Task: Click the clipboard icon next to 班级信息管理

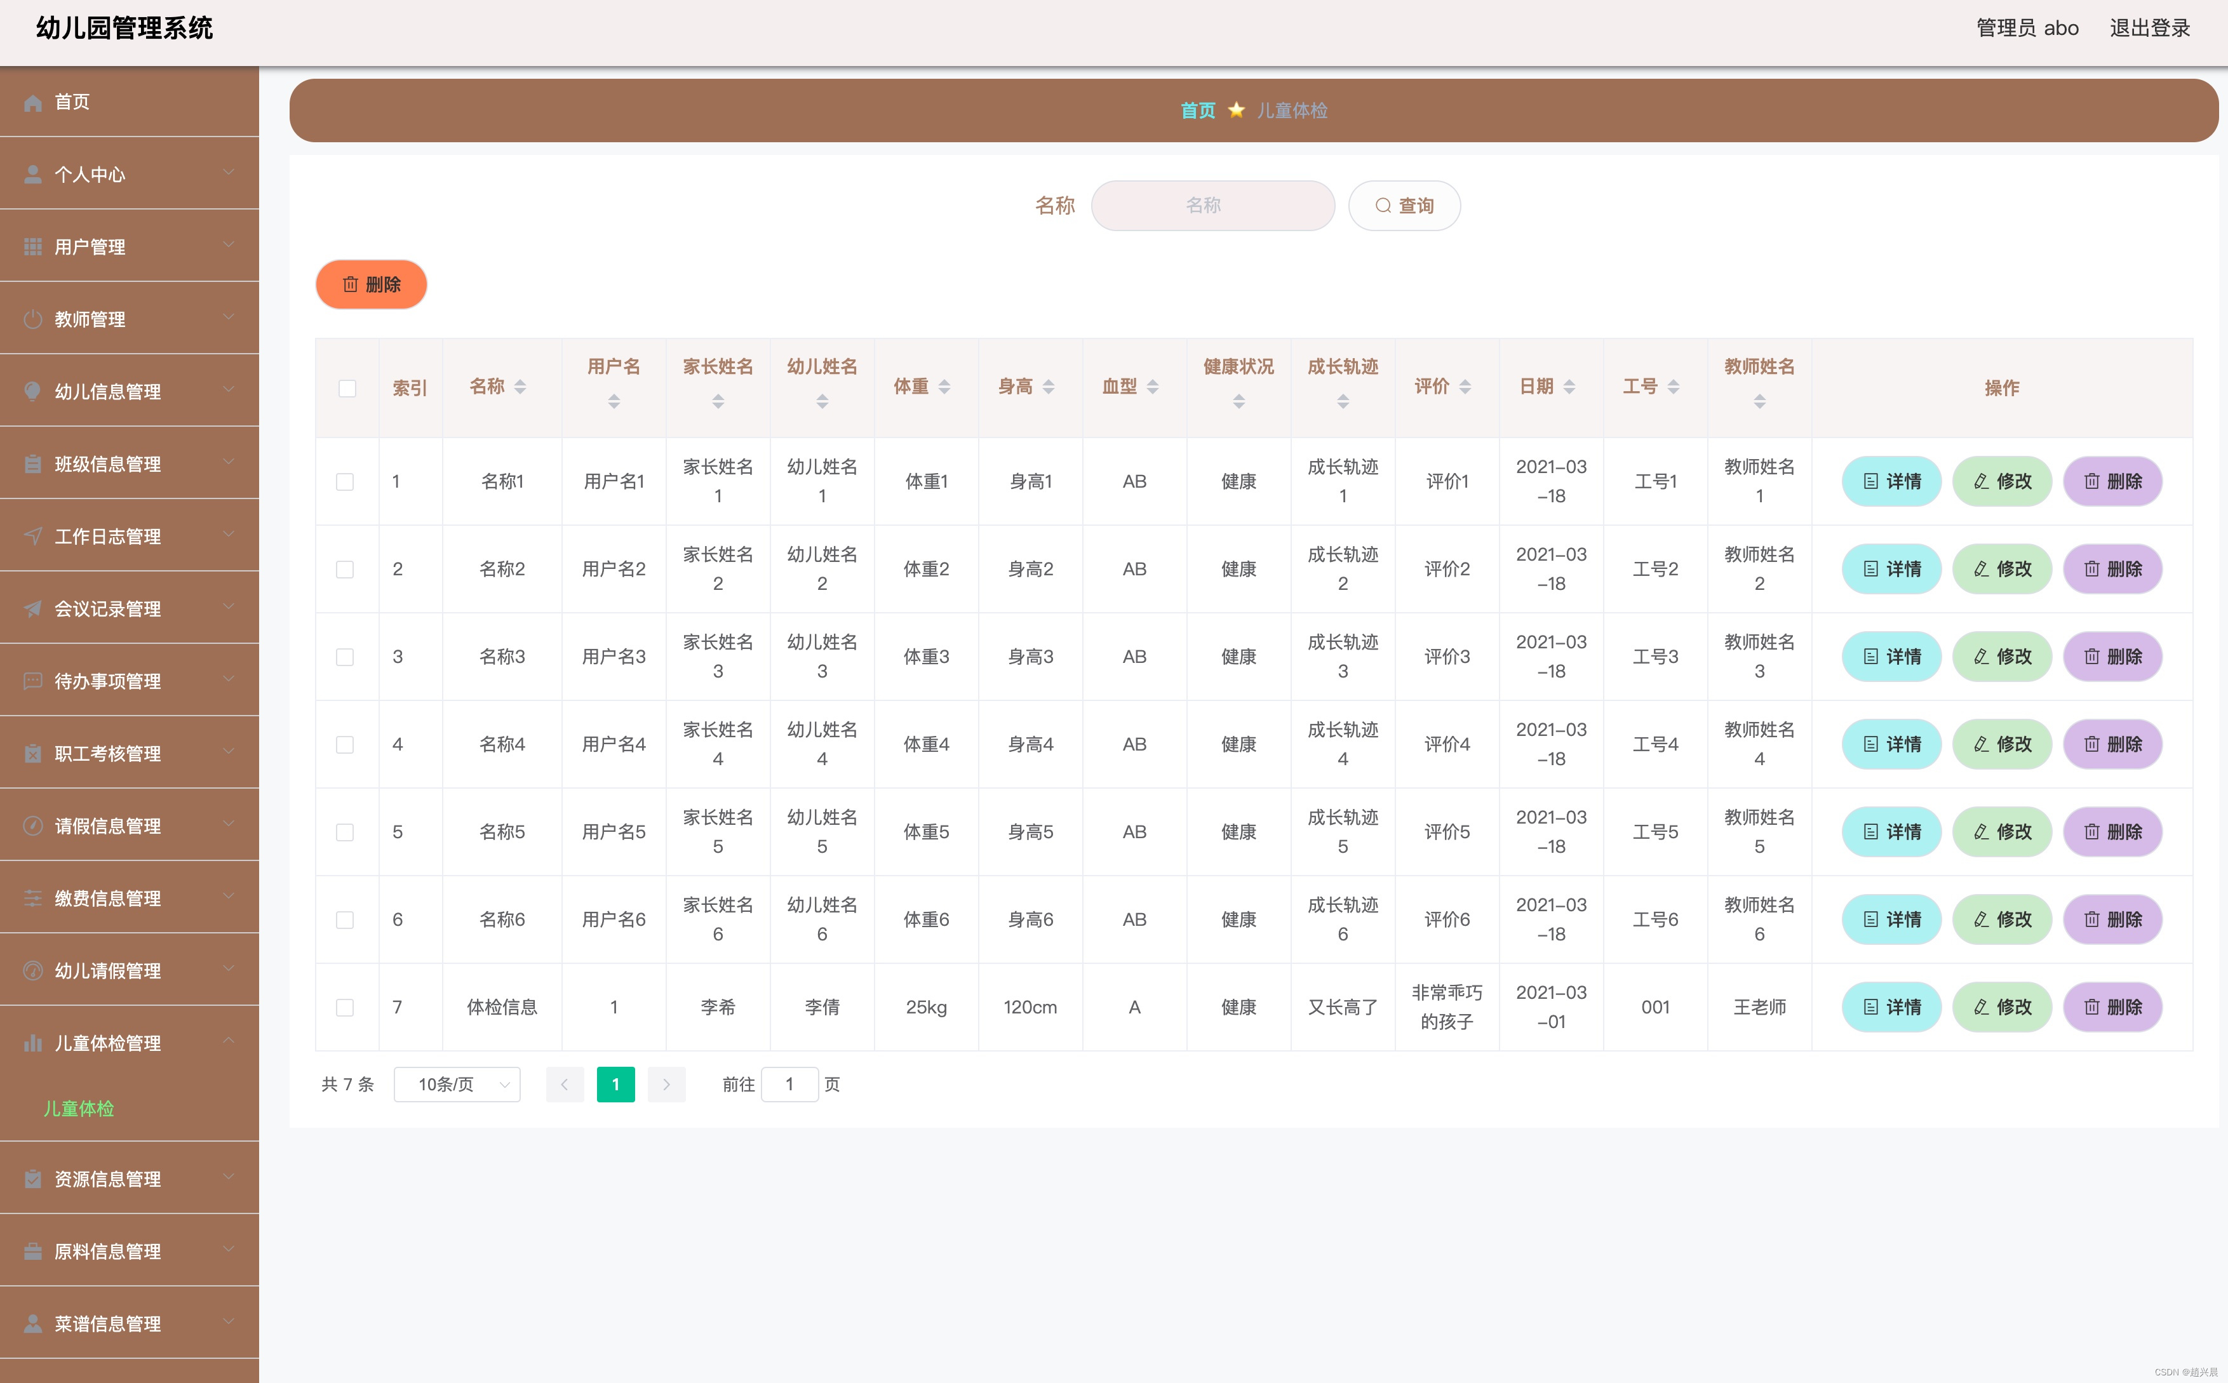Action: tap(33, 464)
